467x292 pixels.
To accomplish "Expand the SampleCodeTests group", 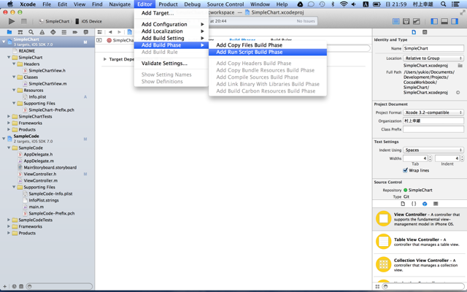I will click(9, 220).
